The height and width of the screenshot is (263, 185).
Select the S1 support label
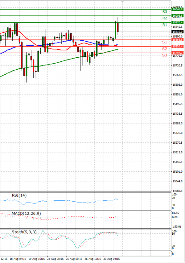[x=165, y=42]
